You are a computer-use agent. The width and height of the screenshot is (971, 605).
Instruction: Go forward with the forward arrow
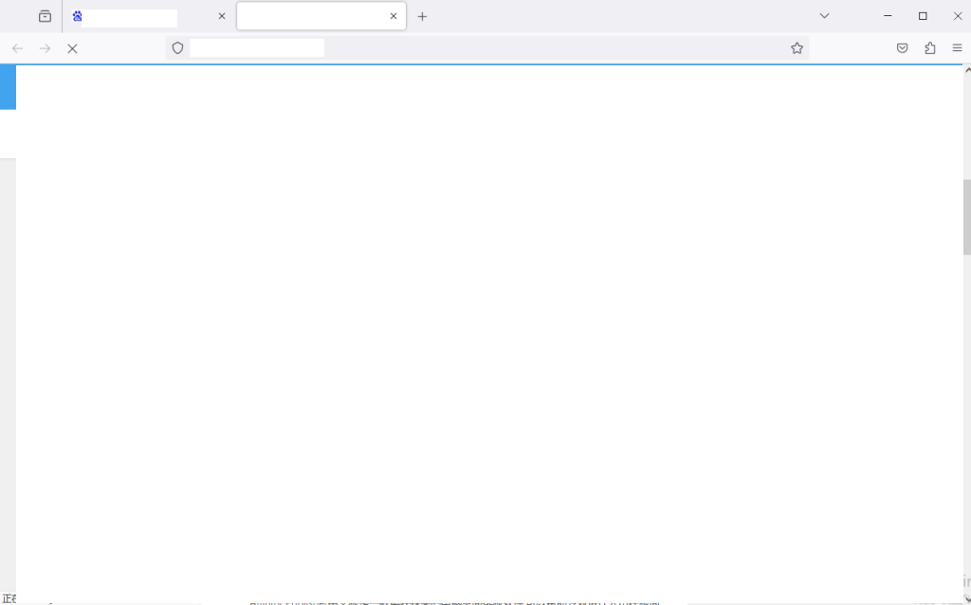point(45,48)
